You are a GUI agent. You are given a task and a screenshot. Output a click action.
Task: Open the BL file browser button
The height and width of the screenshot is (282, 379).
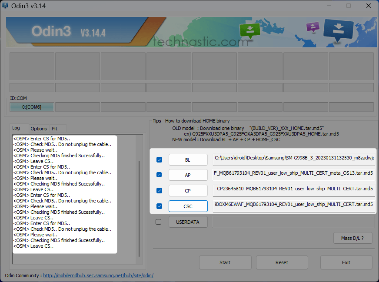click(188, 160)
